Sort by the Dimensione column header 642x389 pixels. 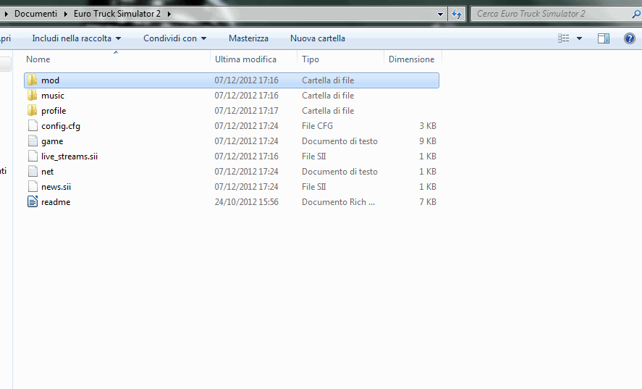(411, 59)
